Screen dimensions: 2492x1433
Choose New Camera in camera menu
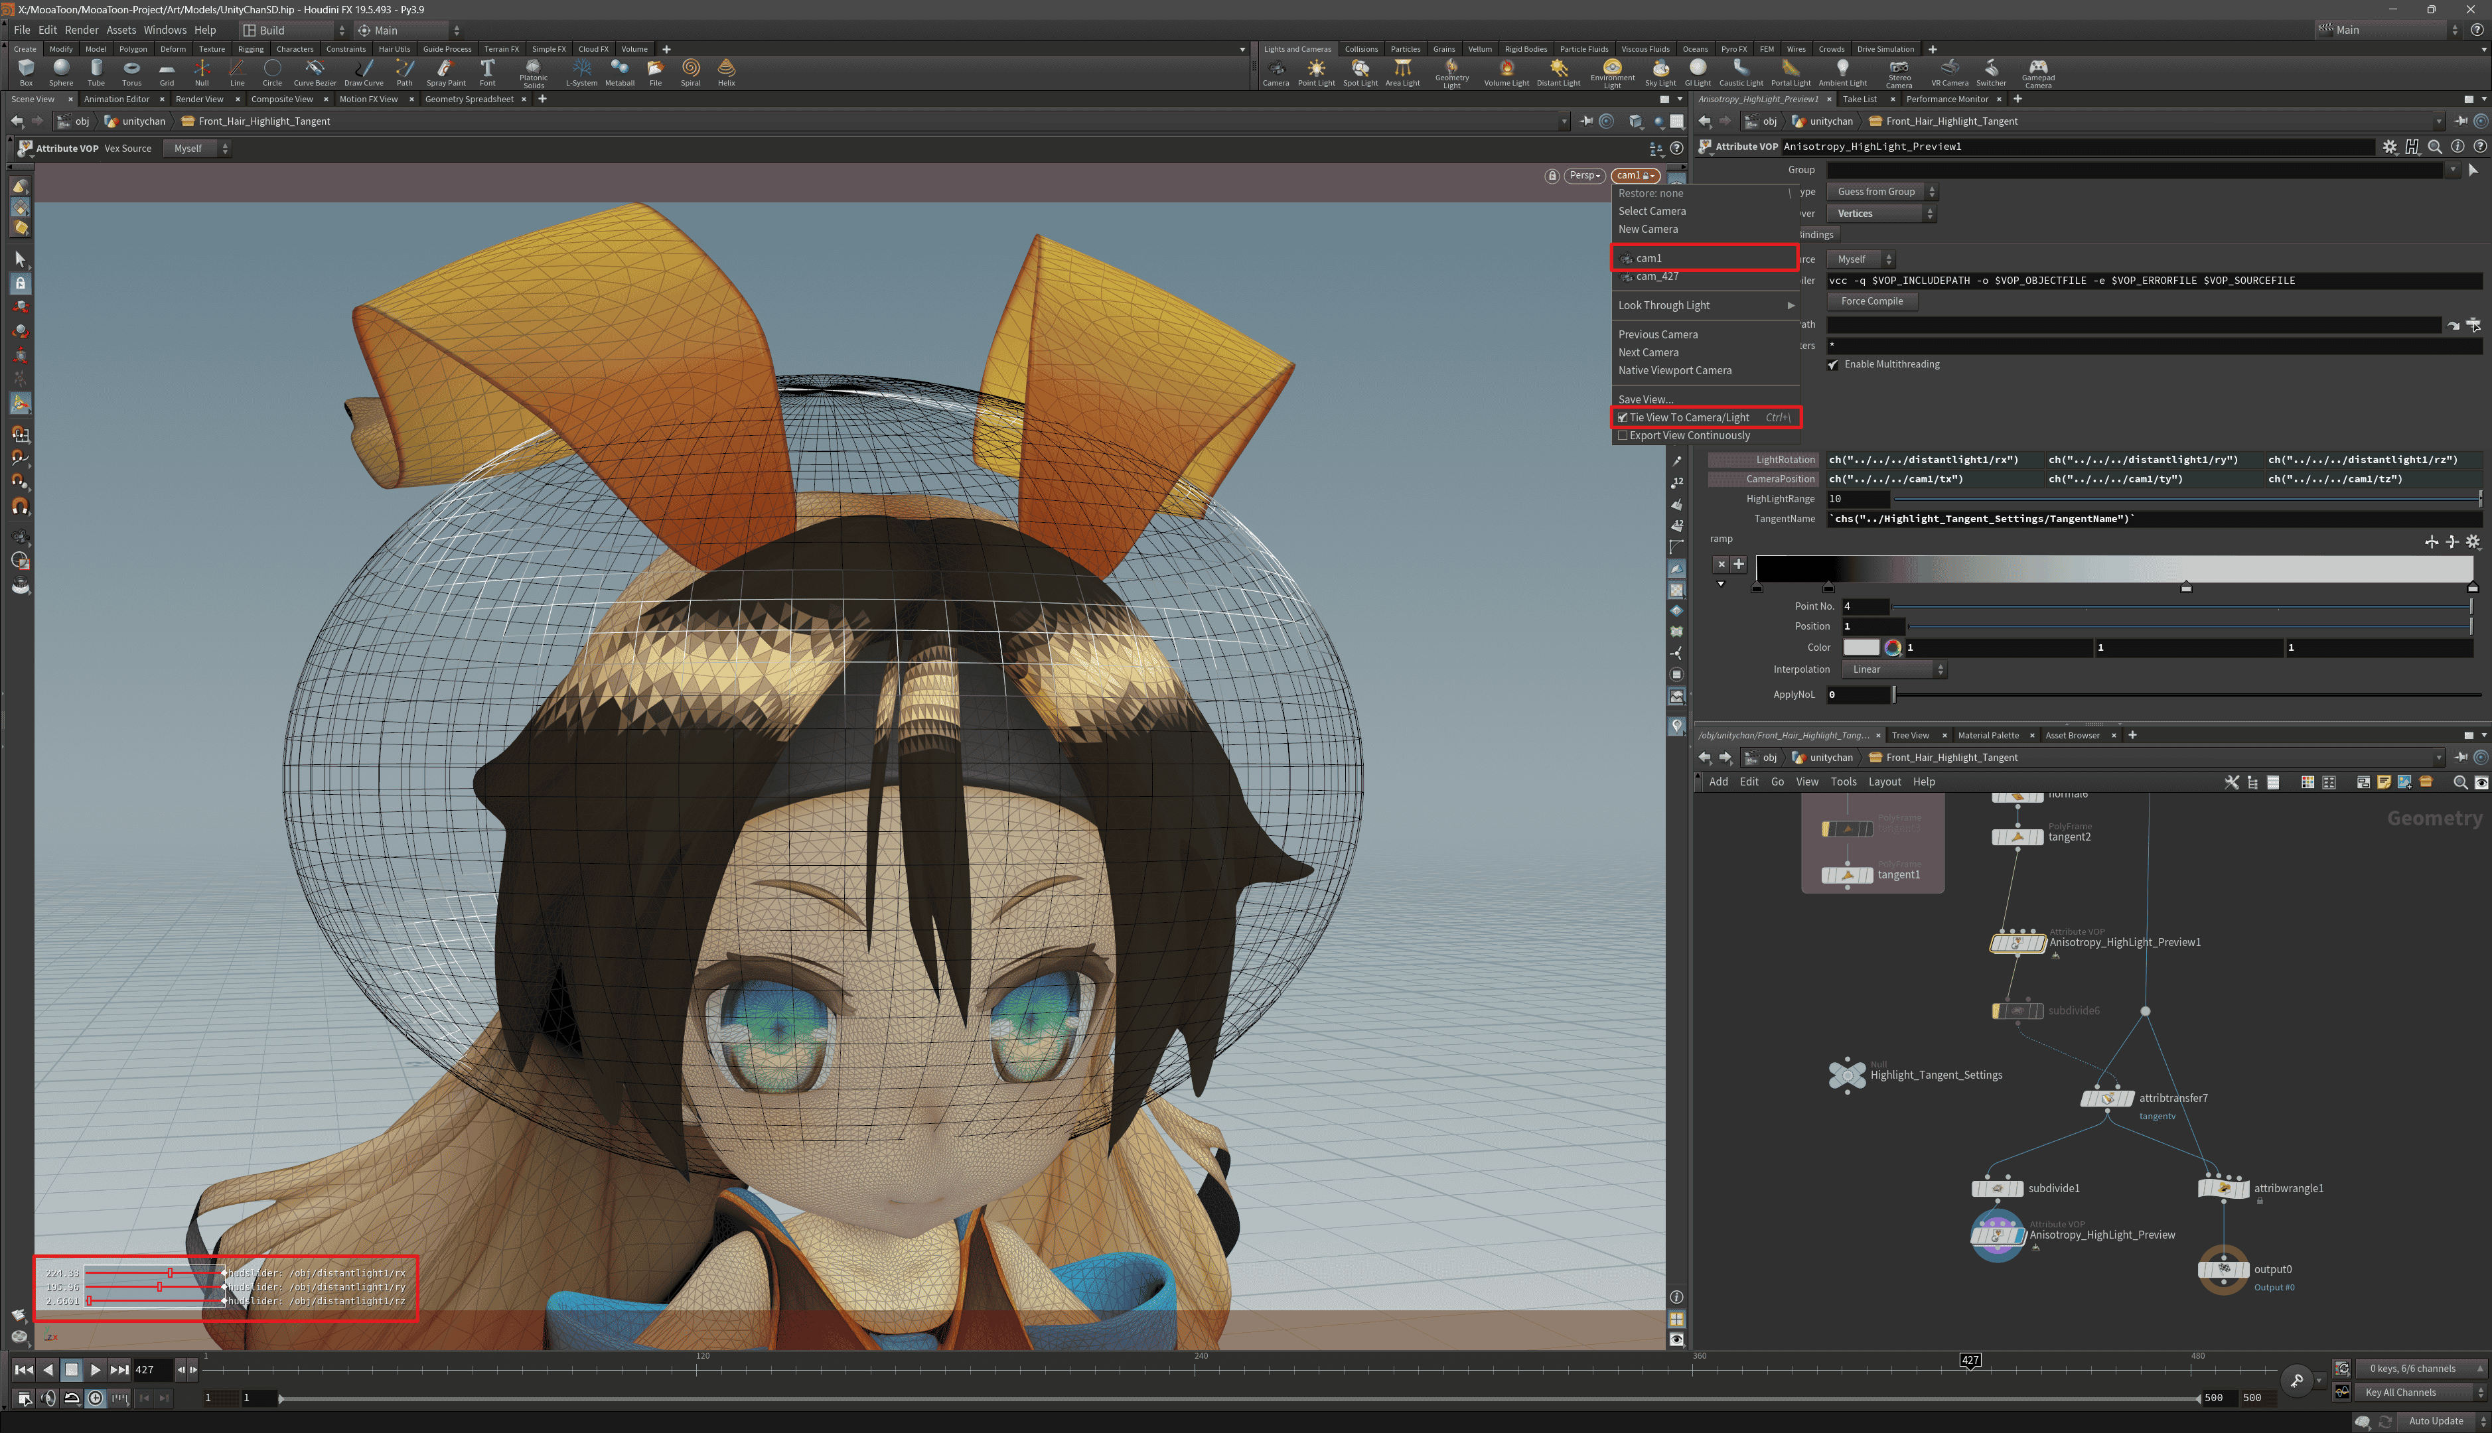point(1706,230)
